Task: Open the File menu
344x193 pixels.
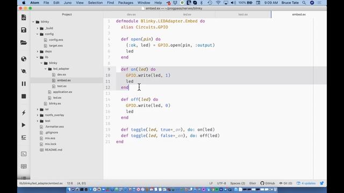Action: [x=46, y=3]
